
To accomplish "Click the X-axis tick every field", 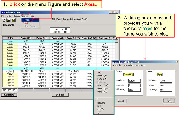I will (x=166, y=90).
